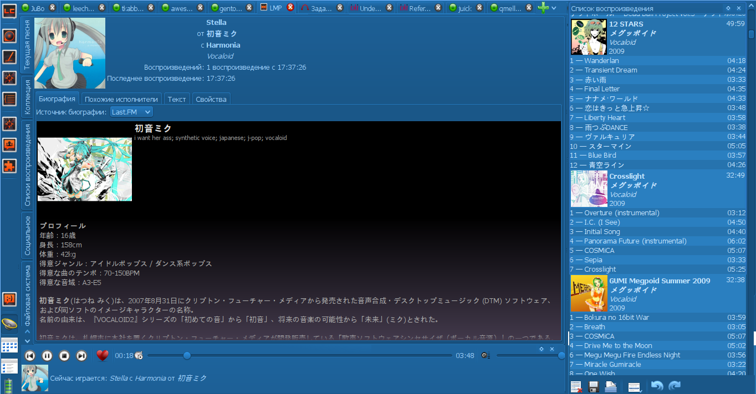756x394 pixels.
Task: Open the Похожие исполнители tab
Action: [x=121, y=99]
